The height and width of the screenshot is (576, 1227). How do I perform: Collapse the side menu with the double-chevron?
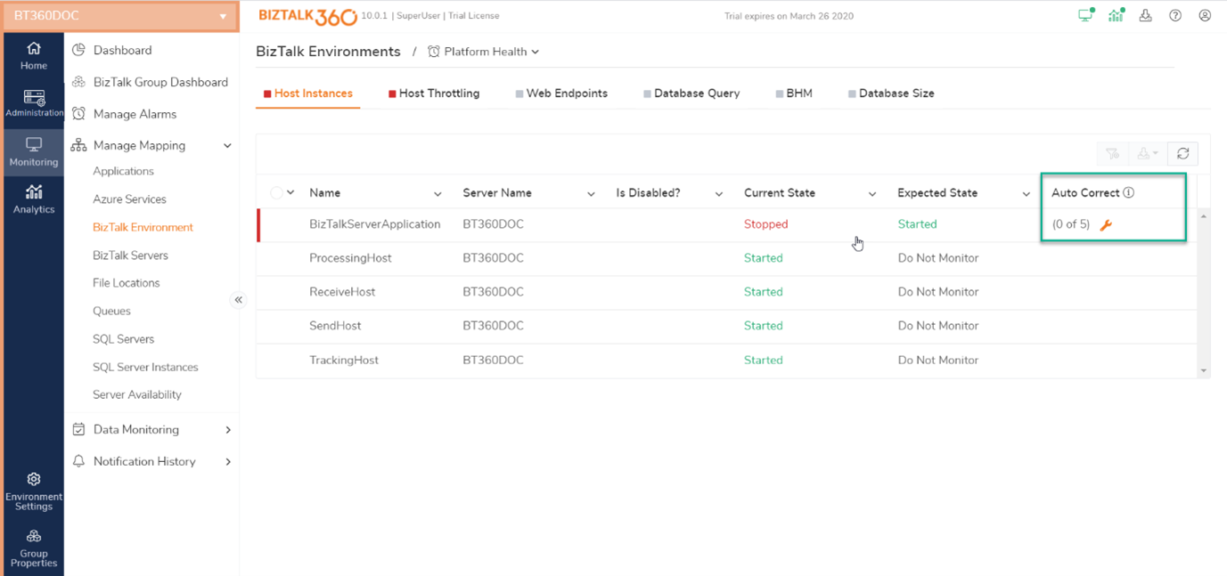(238, 300)
